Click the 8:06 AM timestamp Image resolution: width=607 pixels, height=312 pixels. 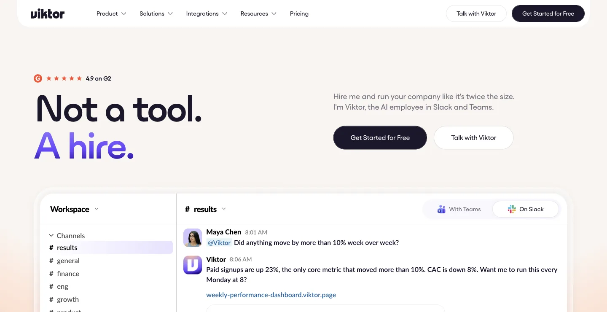pyautogui.click(x=241, y=259)
